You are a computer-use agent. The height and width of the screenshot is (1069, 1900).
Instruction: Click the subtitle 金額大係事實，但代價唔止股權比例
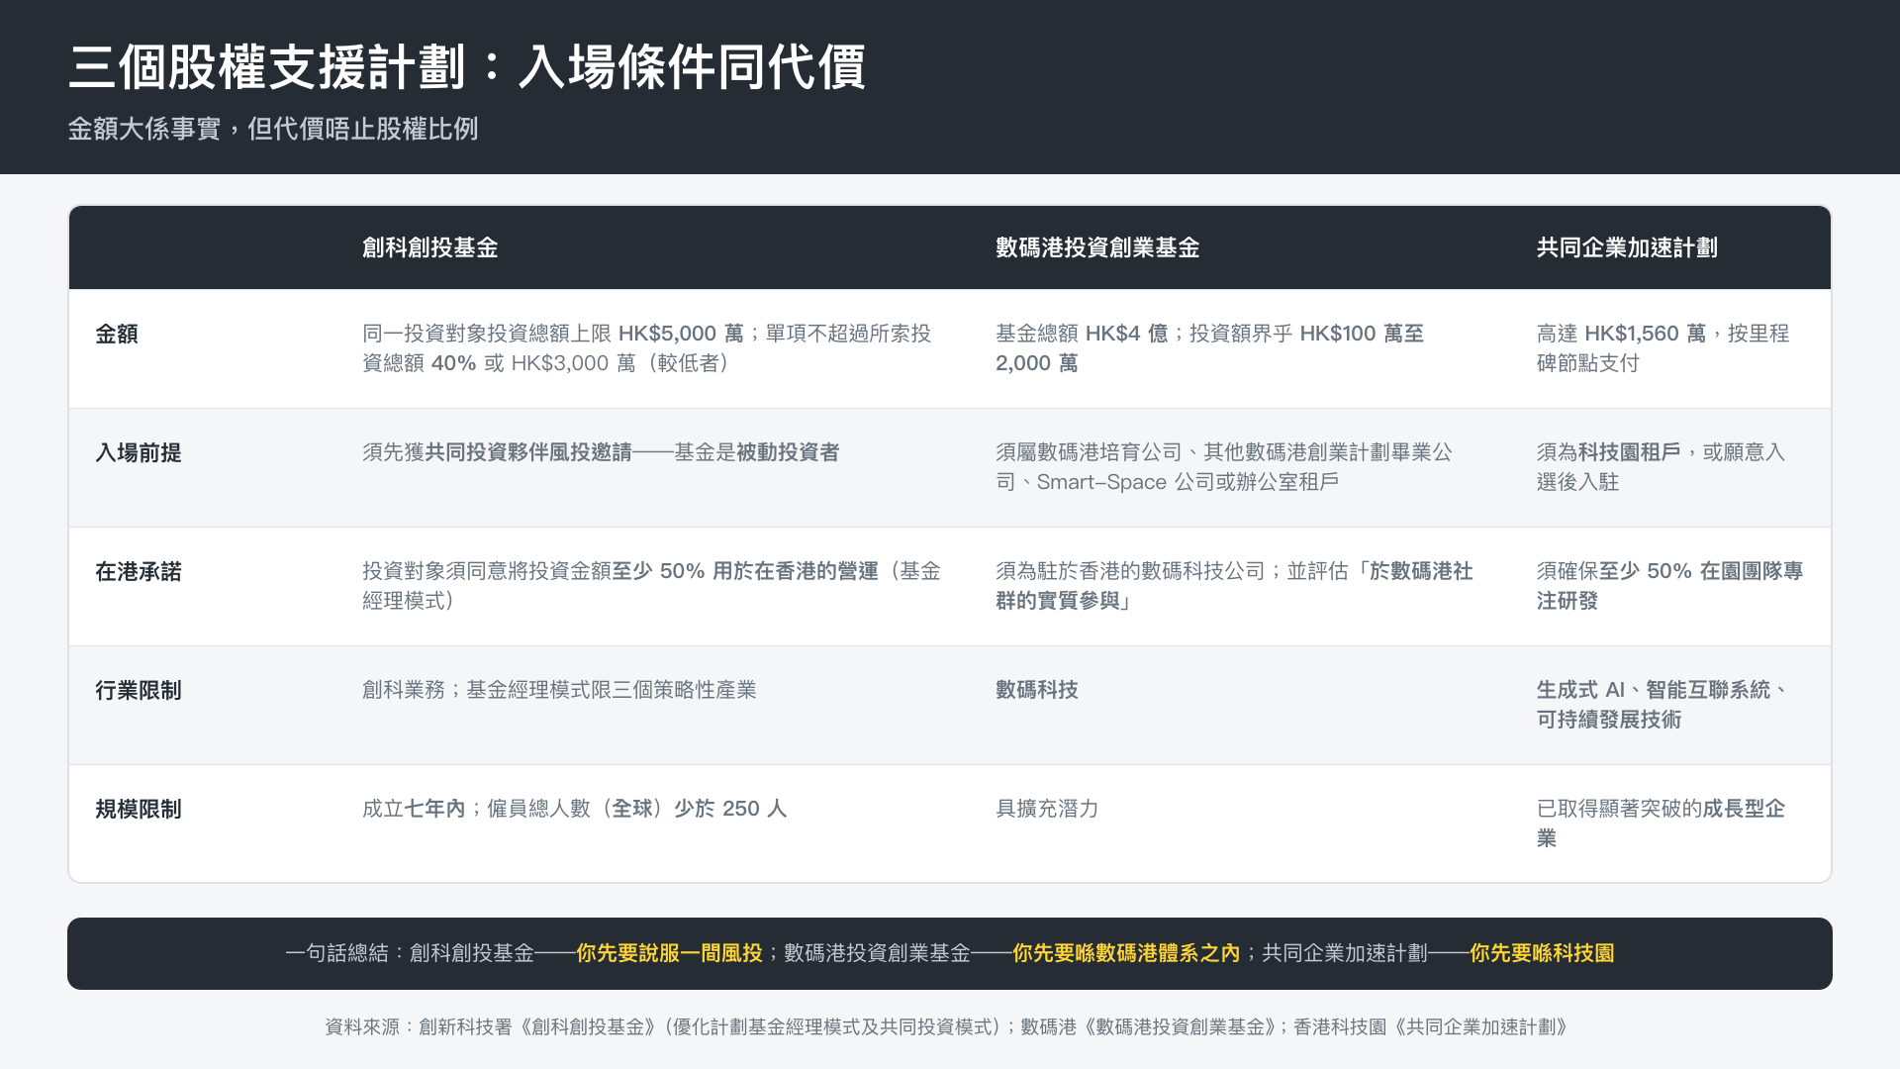pos(273,129)
